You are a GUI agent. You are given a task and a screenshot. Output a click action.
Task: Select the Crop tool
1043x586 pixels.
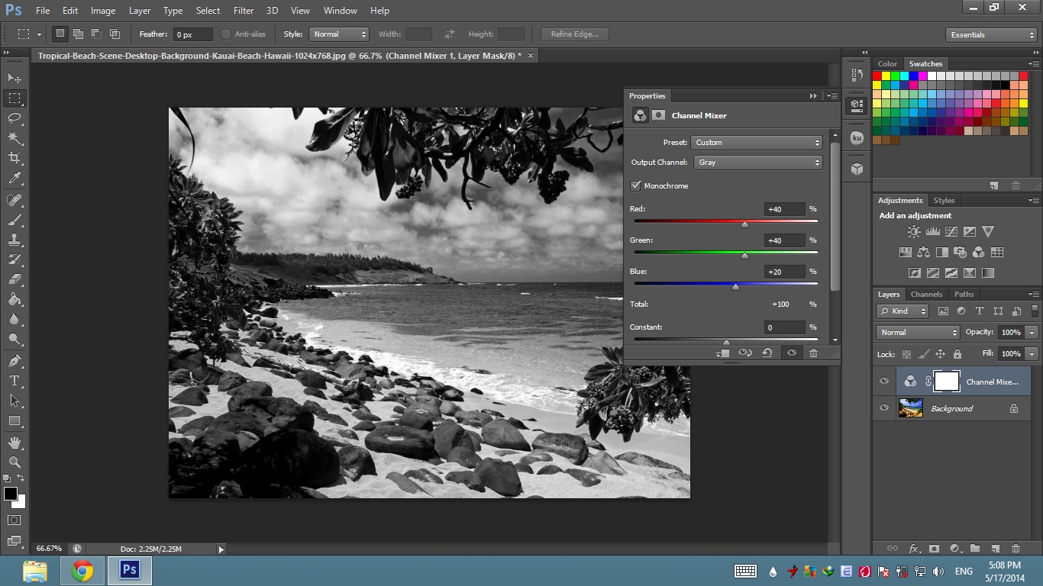[15, 157]
